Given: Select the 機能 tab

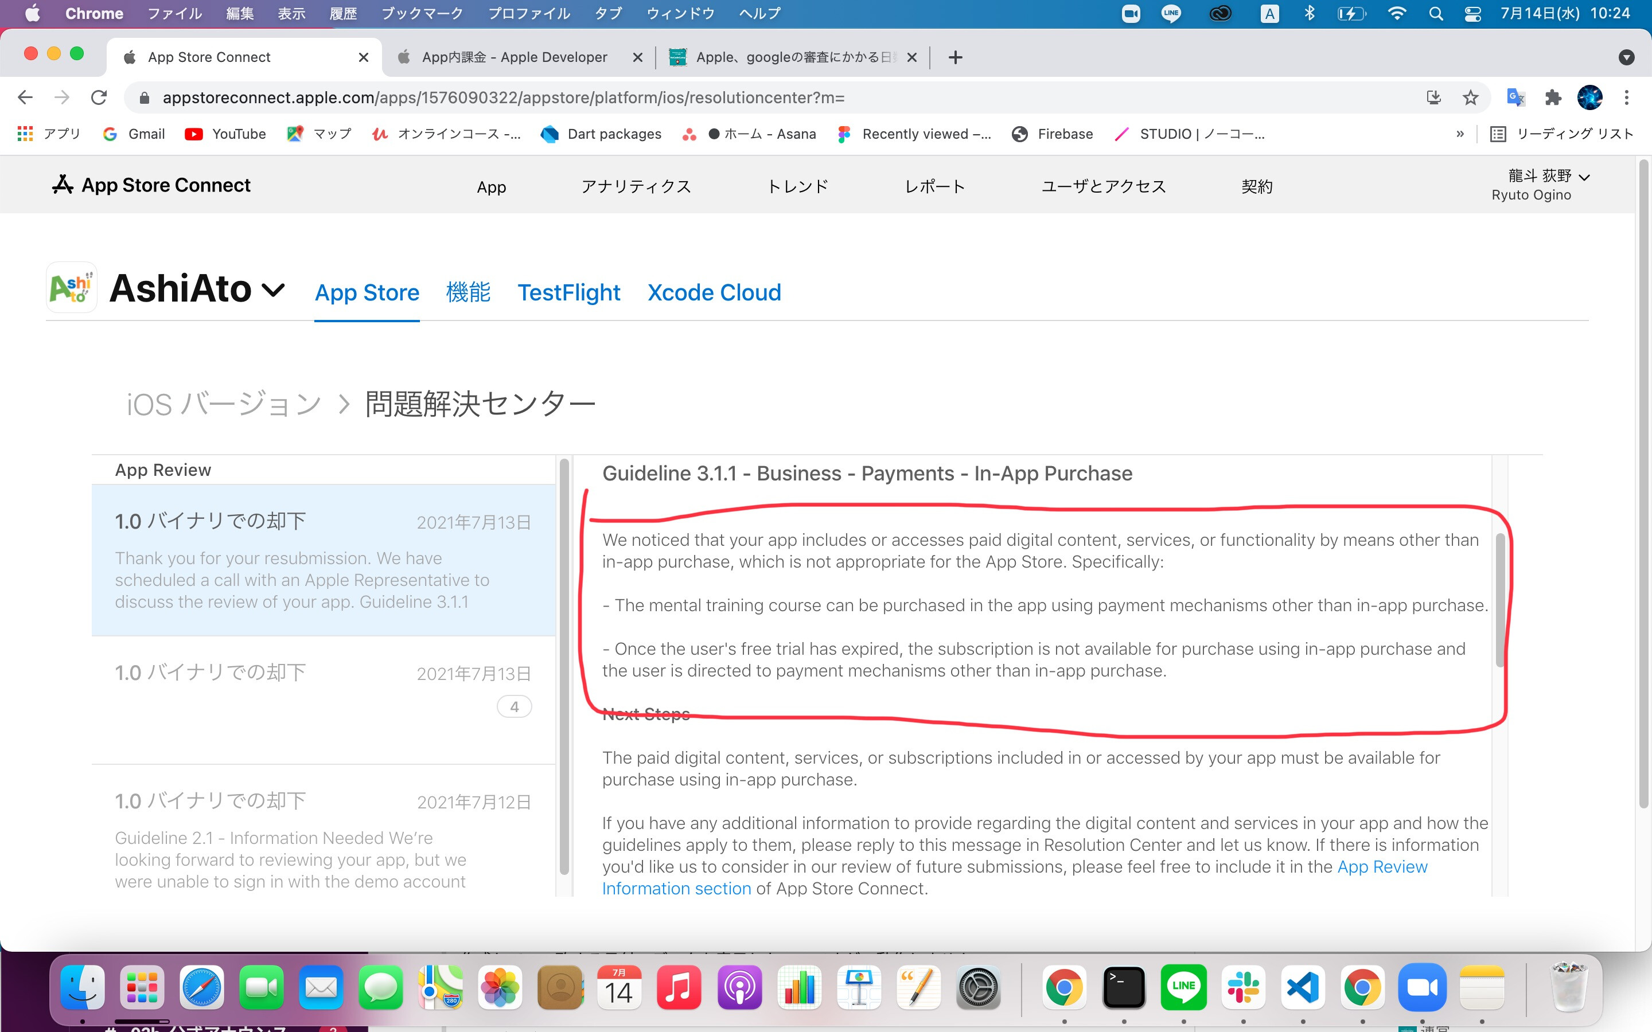Looking at the screenshot, I should [x=468, y=292].
